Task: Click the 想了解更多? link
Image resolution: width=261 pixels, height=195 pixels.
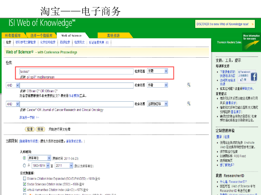Action: click(x=227, y=165)
